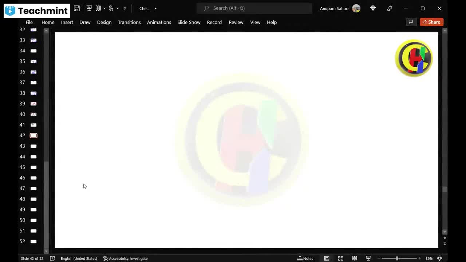This screenshot has height=262, width=466.
Task: Open the Design tab
Action: (x=104, y=22)
